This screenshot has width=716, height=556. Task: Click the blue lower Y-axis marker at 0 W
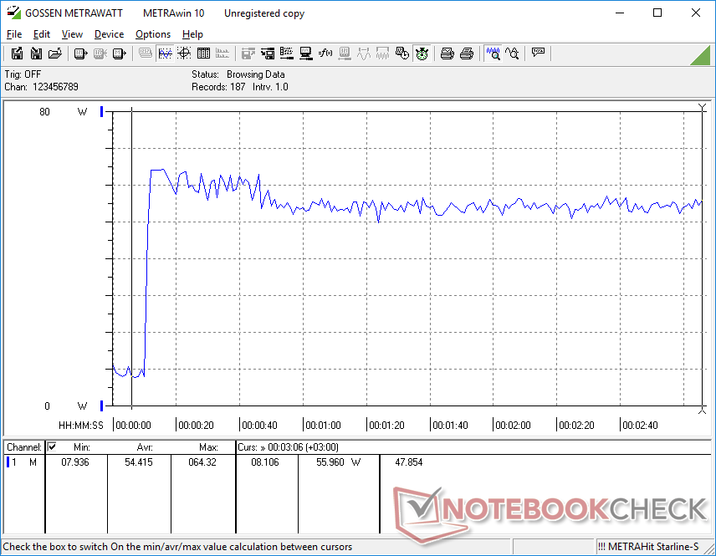pyautogui.click(x=102, y=406)
